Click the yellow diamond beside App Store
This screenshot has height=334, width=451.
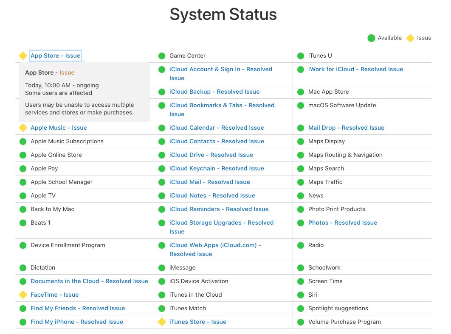[x=23, y=56]
